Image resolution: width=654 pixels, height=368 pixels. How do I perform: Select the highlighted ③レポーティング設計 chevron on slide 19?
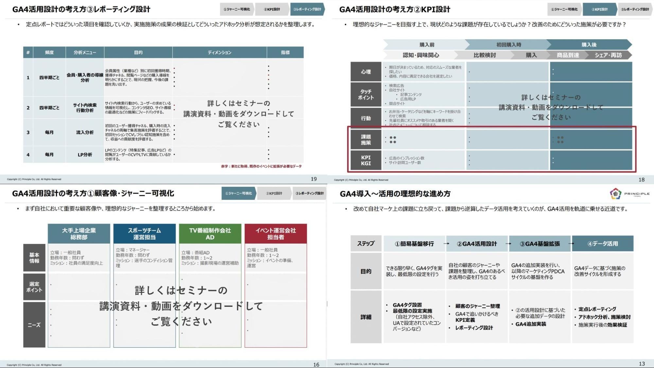pyautogui.click(x=307, y=9)
